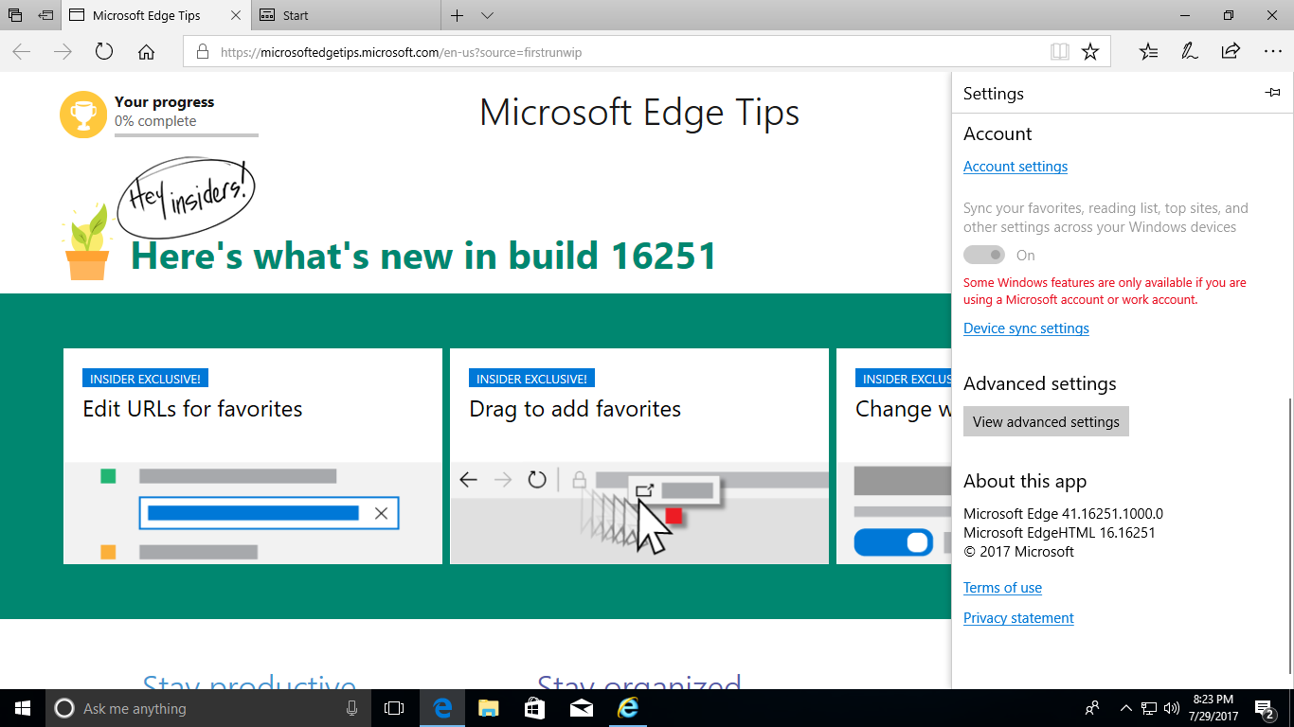Viewport: 1294px width, 727px height.
Task: Close the Microsoft Edge Tips tab
Action: tap(235, 16)
